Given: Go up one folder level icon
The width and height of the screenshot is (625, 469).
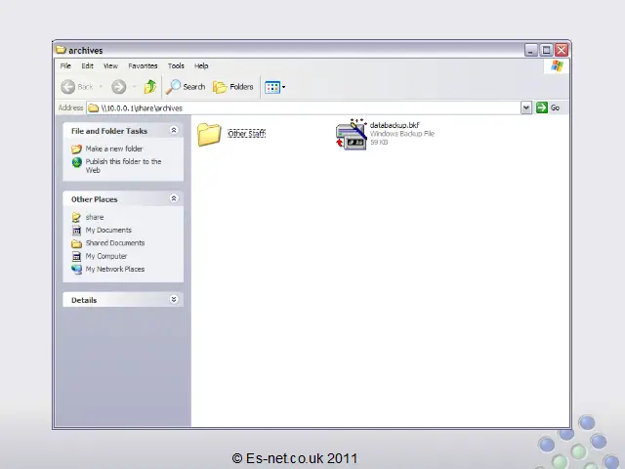Looking at the screenshot, I should 149,87.
